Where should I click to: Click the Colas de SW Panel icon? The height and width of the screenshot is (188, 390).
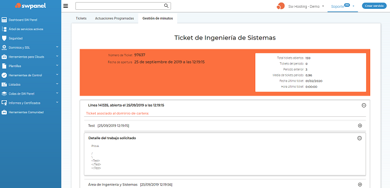4,94
